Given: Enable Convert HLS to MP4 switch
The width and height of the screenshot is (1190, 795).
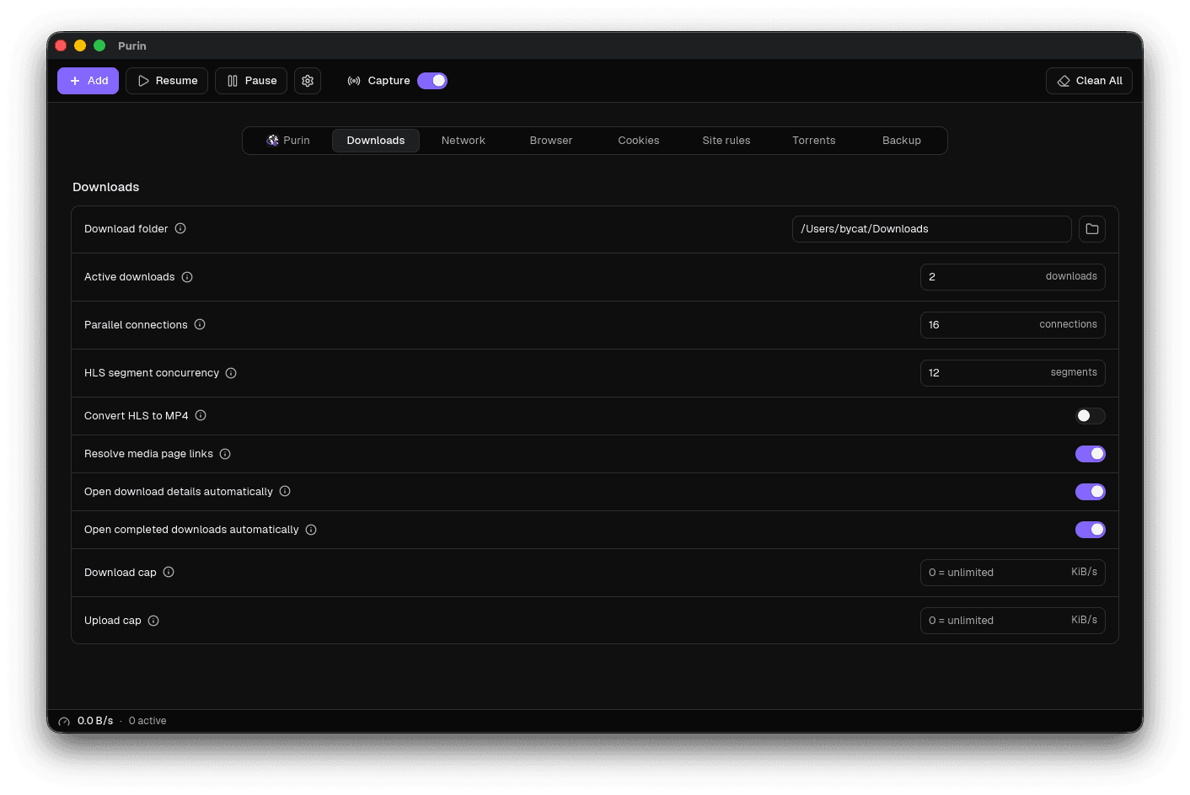Looking at the screenshot, I should coord(1091,416).
